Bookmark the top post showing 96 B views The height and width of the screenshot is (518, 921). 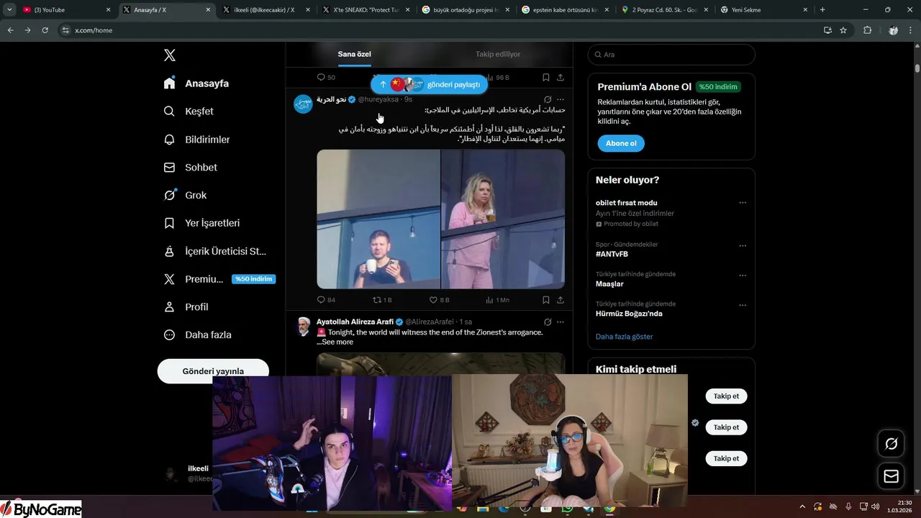pyautogui.click(x=545, y=77)
